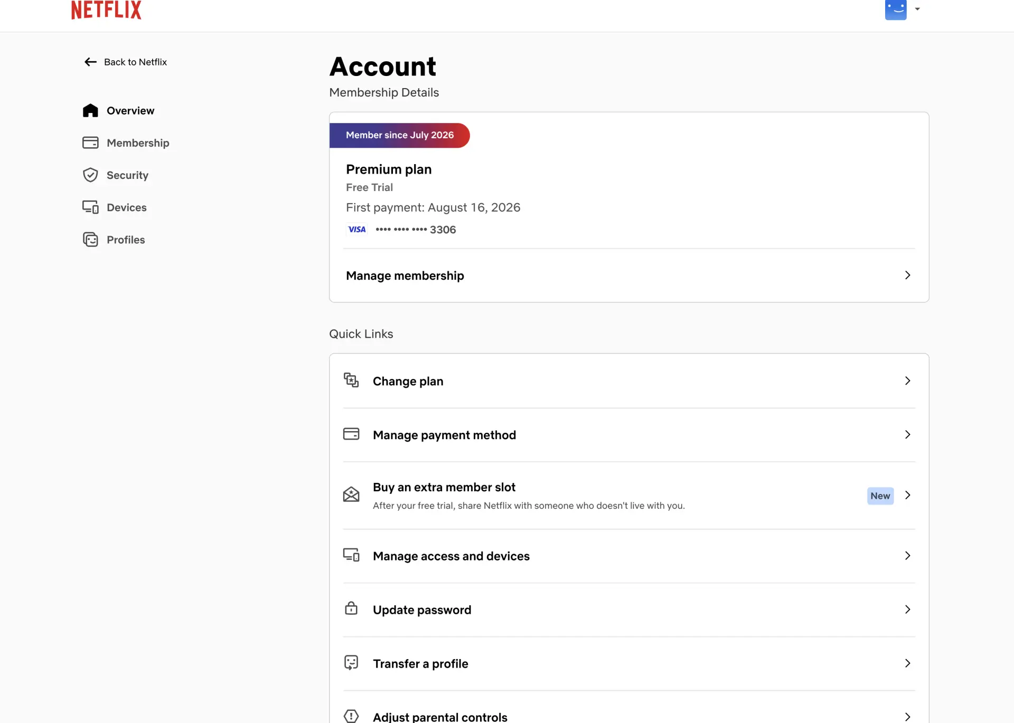Open Buy an extra member slot
Viewport: 1014px width, 723px height.
(629, 496)
